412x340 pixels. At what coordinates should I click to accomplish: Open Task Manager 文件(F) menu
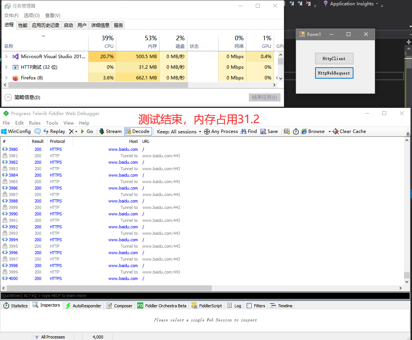[11, 16]
